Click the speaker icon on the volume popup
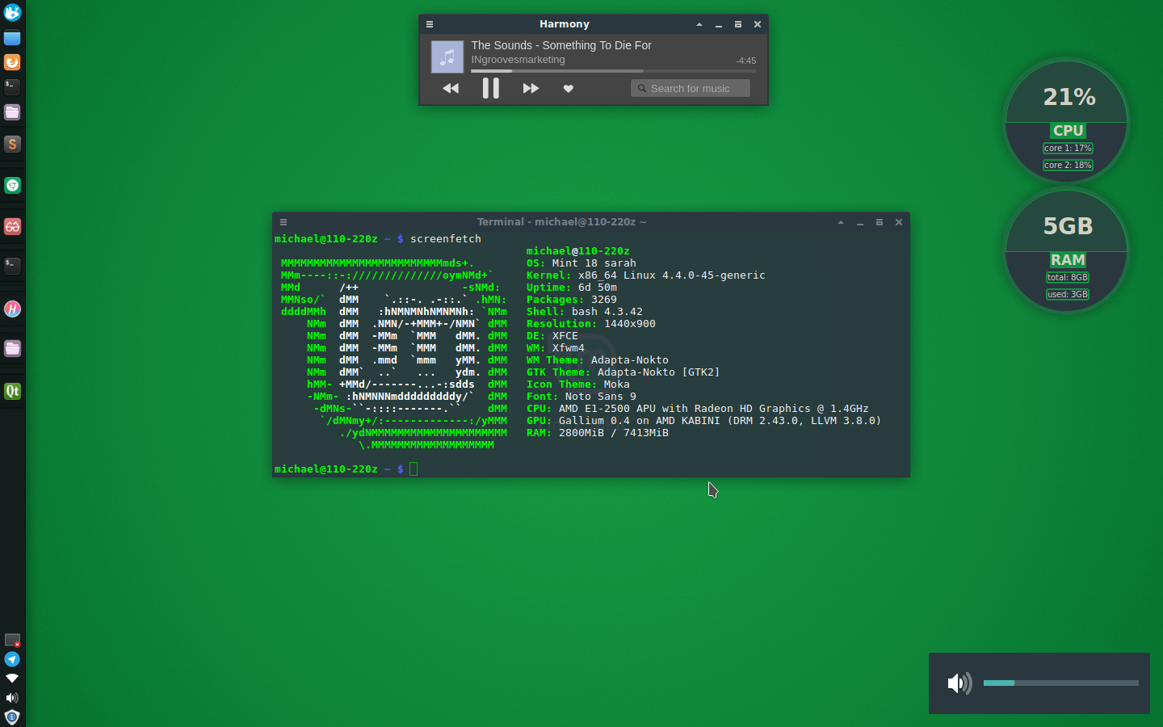The height and width of the screenshot is (727, 1163). (x=959, y=683)
